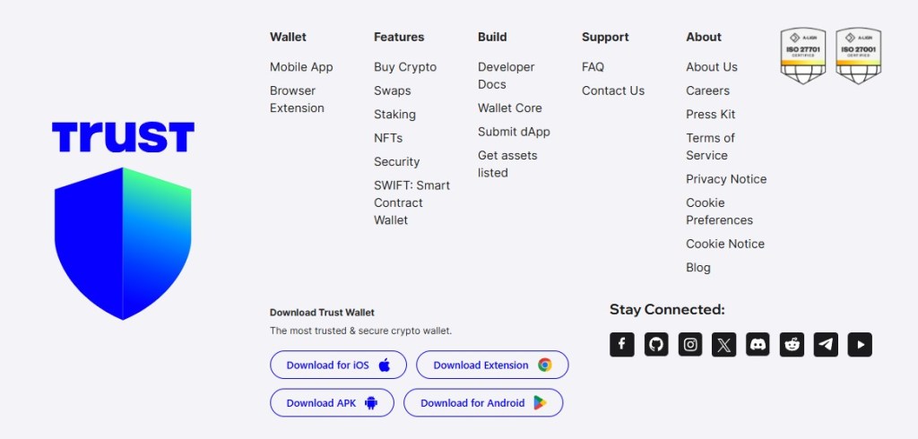Click the ISO 27701 certification badge
Screen dimensions: 918x439
click(802, 56)
